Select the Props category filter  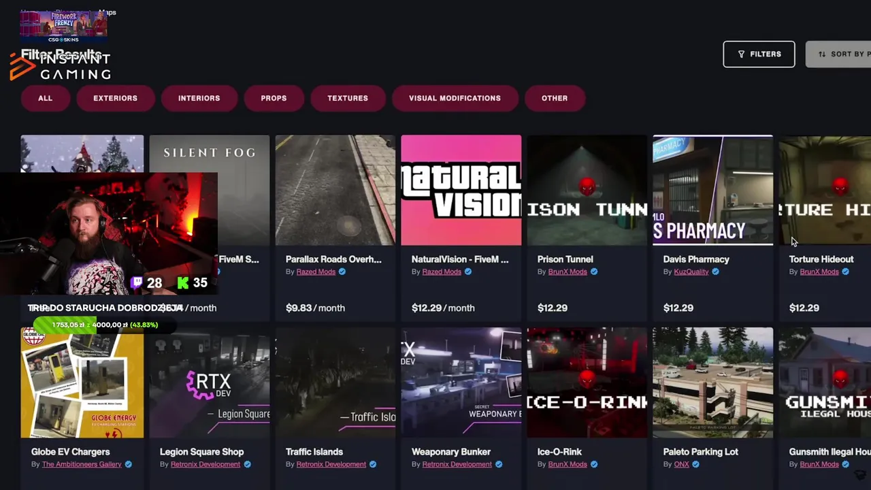click(274, 98)
